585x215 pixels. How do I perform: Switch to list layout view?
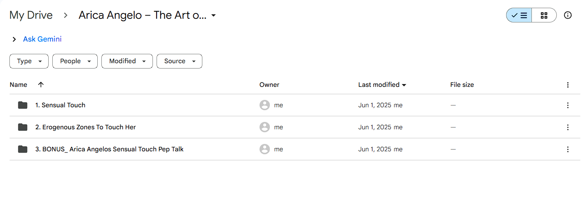[519, 16]
